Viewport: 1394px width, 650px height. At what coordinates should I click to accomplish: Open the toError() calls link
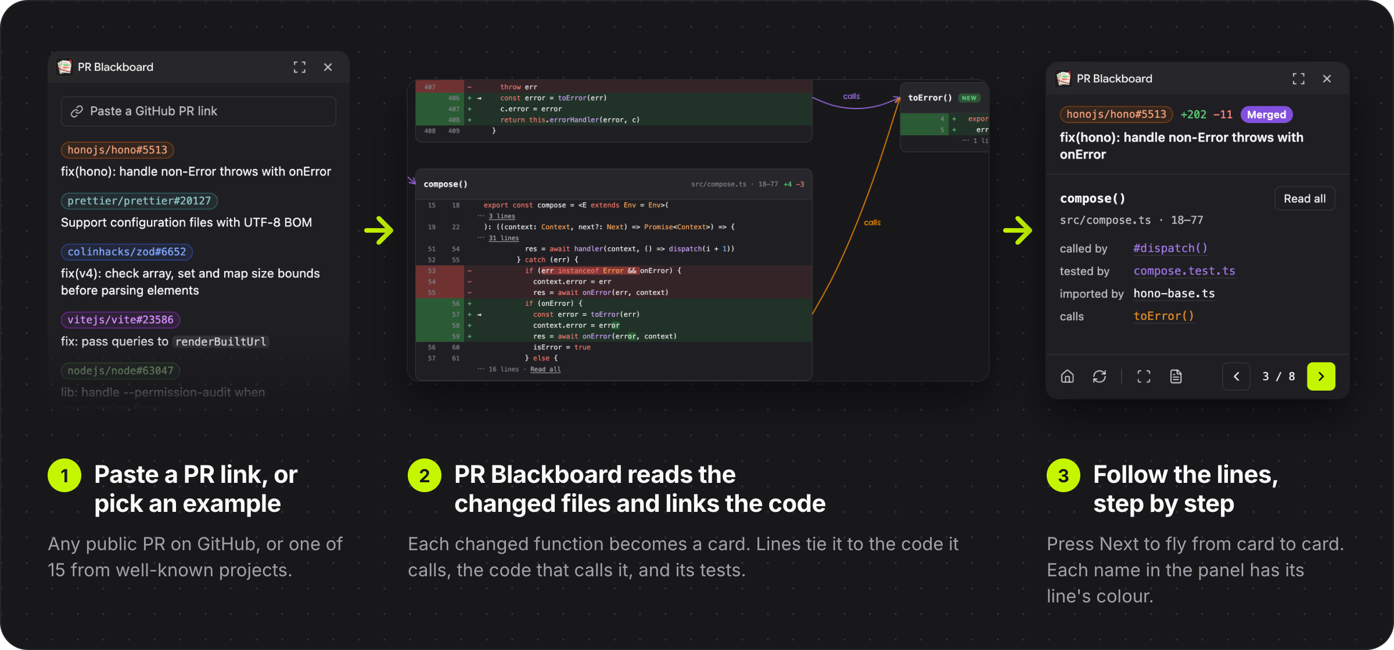(1163, 316)
